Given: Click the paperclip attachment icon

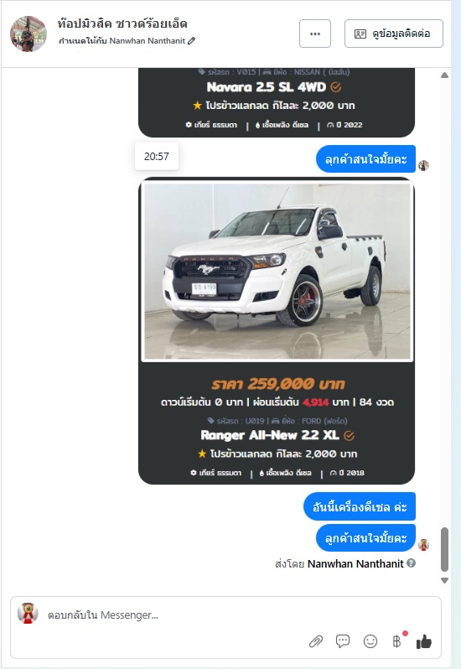Looking at the screenshot, I should [316, 640].
